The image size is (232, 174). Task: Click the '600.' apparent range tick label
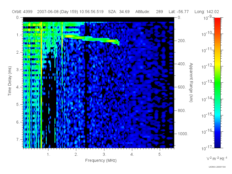182,87
